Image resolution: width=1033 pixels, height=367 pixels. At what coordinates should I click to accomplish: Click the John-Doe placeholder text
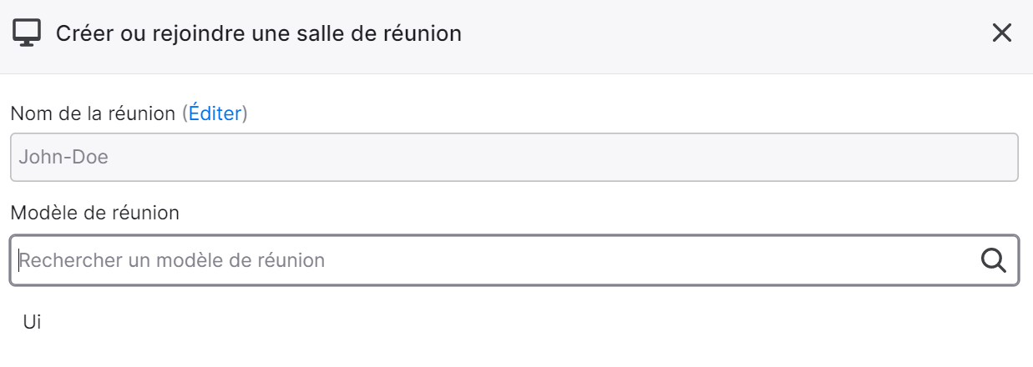pyautogui.click(x=63, y=157)
